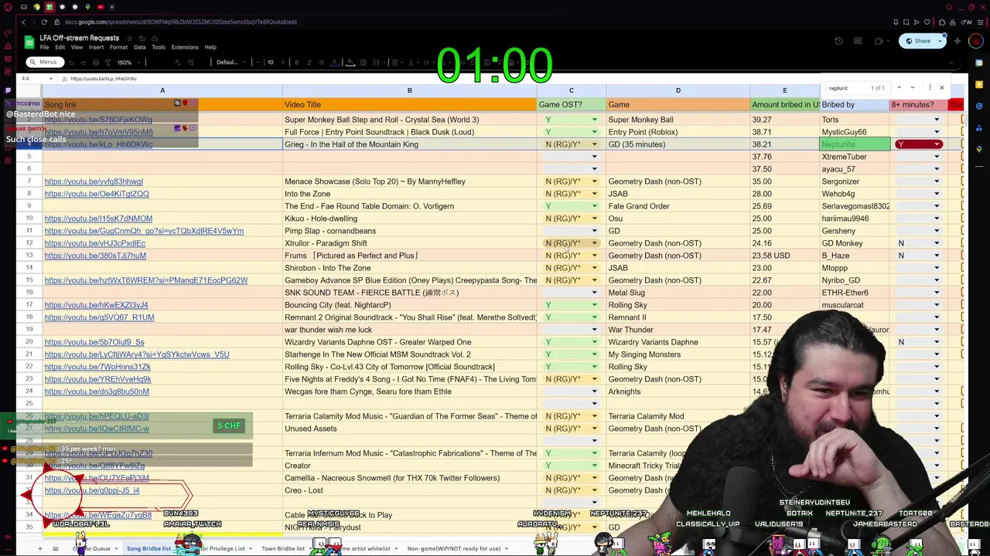Open the borders tool
This screenshot has width=990, height=556.
tap(364, 63)
